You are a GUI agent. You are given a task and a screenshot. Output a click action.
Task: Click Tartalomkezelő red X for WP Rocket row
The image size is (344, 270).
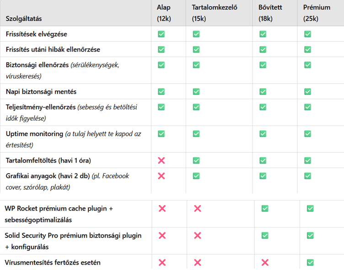coord(198,208)
